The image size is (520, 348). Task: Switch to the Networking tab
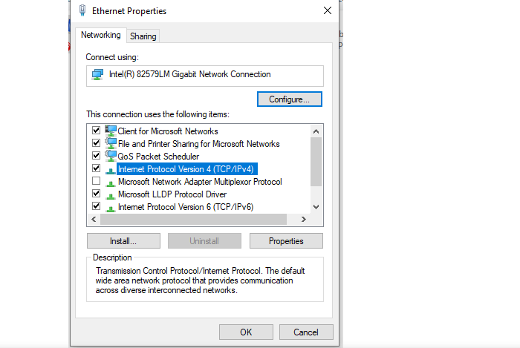[x=101, y=35]
